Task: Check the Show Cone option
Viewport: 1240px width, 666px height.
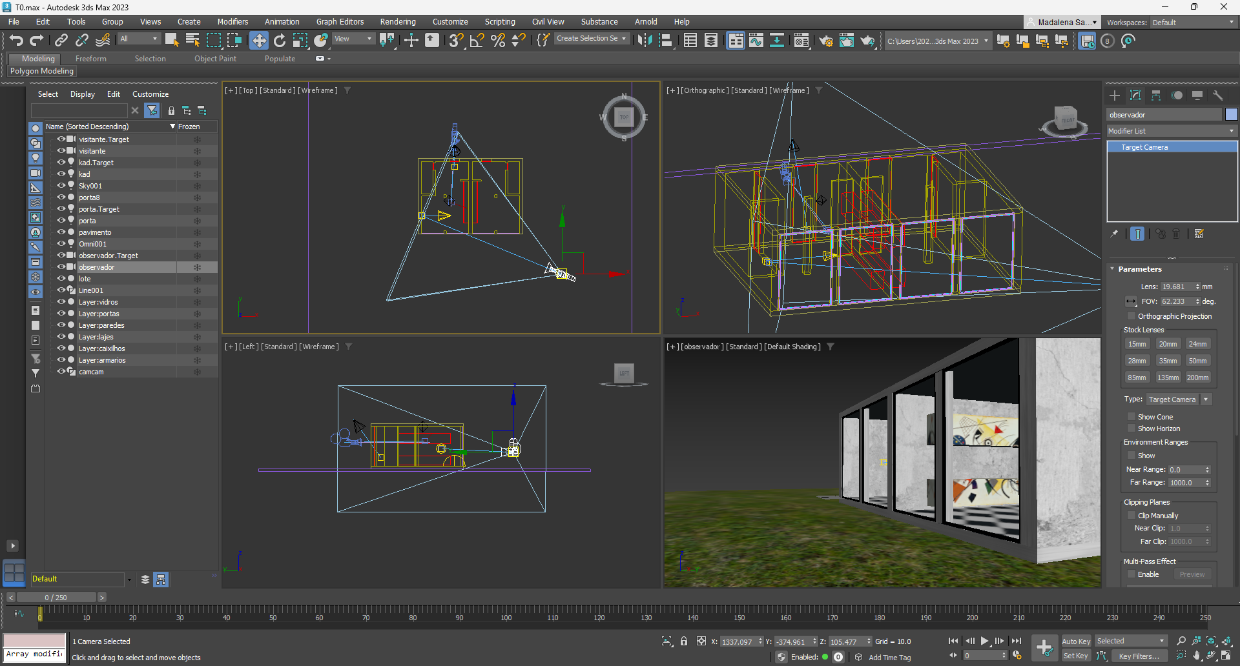Action: [1131, 417]
